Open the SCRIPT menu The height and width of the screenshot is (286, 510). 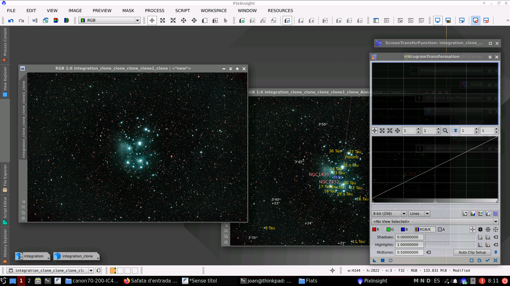pos(182,10)
